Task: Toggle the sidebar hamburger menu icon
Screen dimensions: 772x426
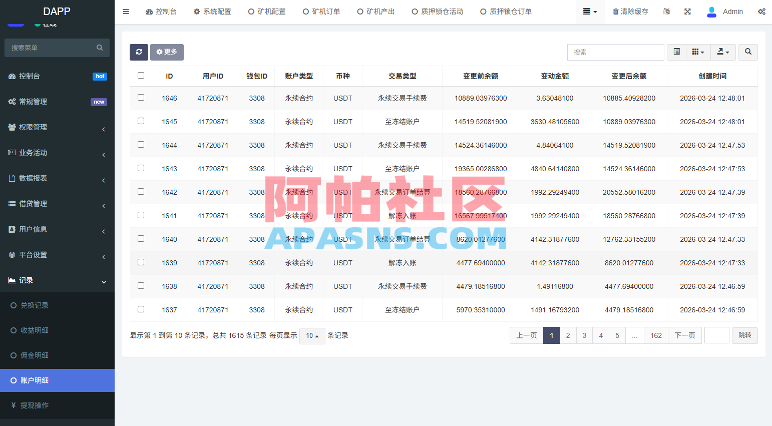Action: pyautogui.click(x=126, y=12)
